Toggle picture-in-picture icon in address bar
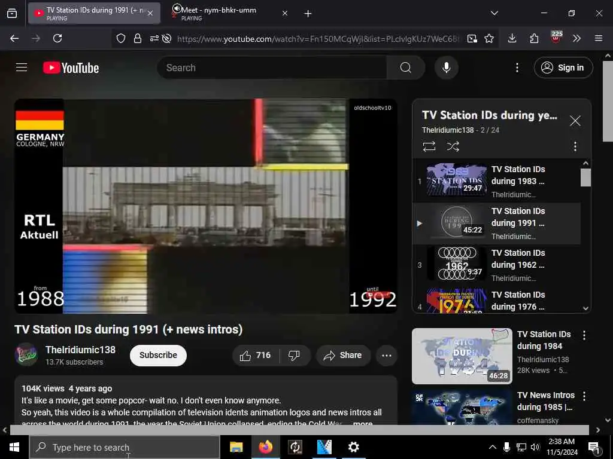Viewport: 613px width, 459px height. coord(472,38)
